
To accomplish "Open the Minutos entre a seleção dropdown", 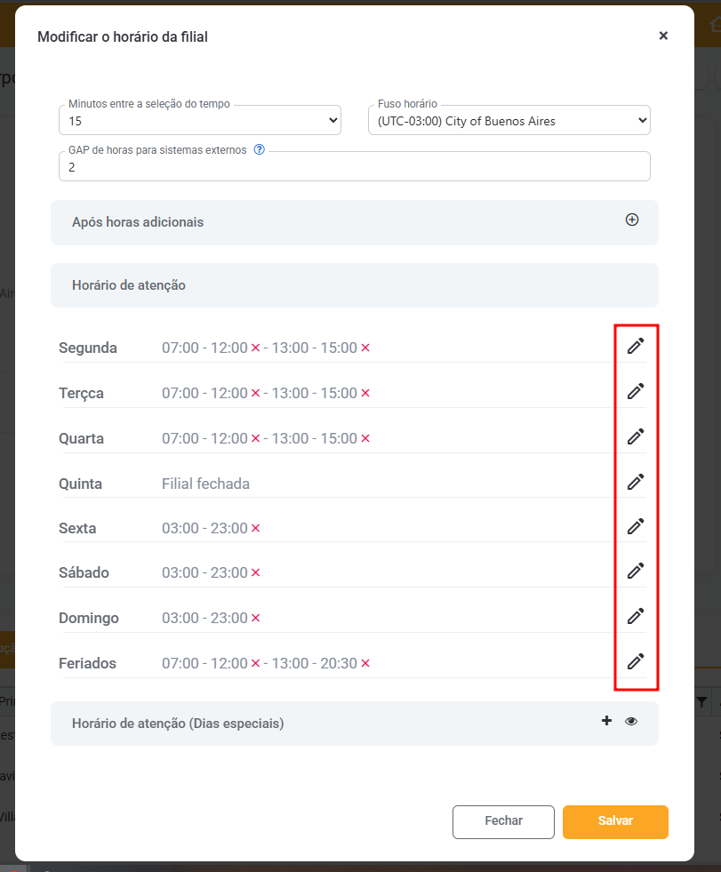I will coord(199,121).
